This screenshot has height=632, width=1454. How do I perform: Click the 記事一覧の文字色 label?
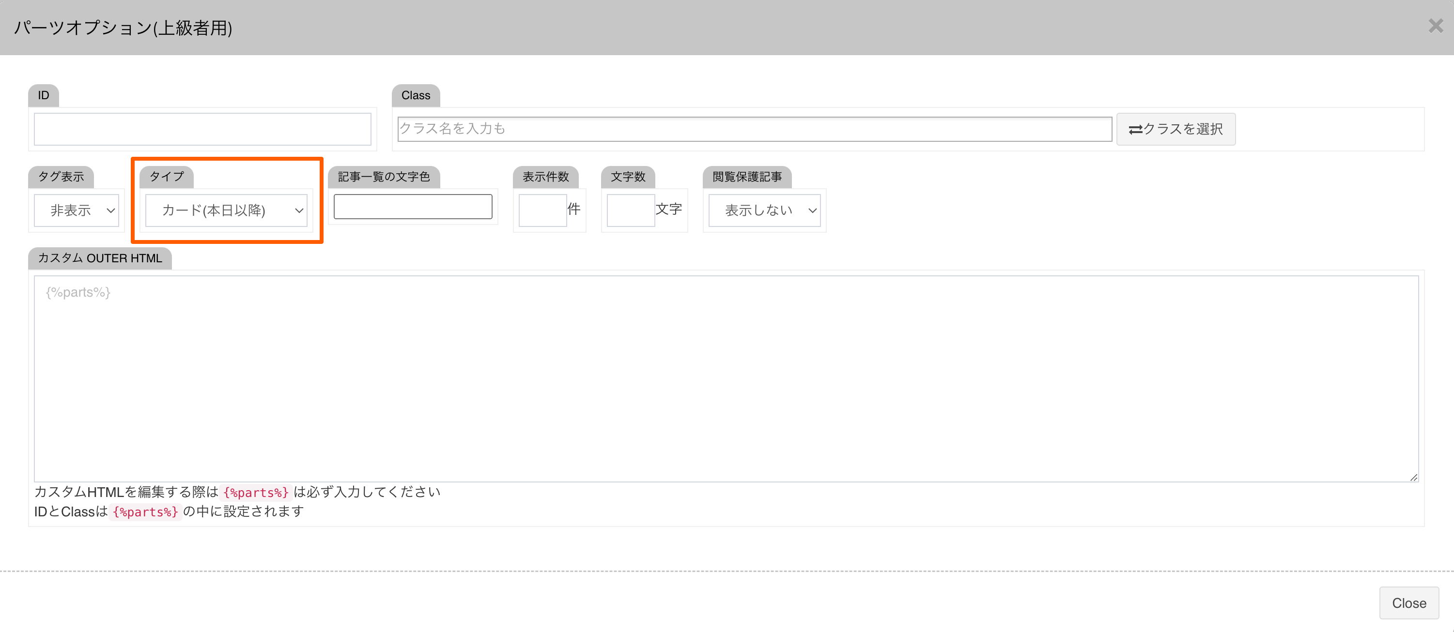384,177
